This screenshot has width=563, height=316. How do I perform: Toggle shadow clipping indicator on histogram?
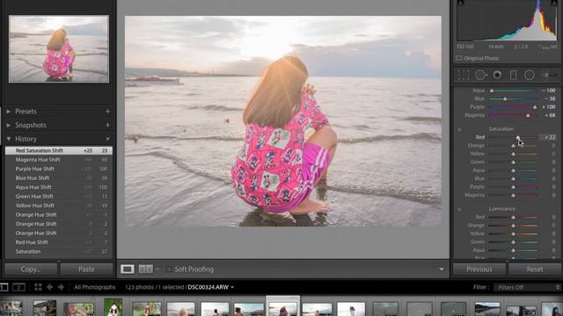point(461,3)
